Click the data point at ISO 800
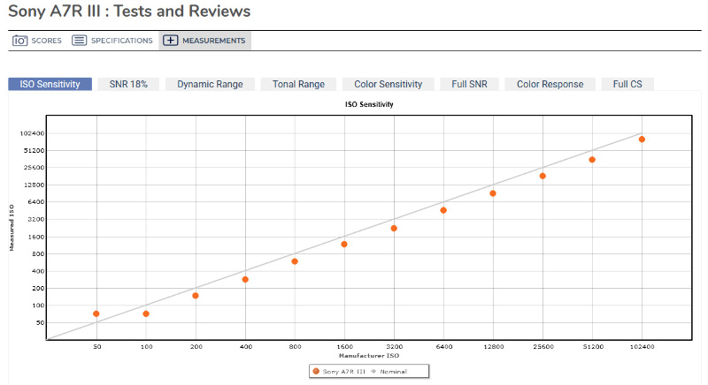The image size is (708, 385). [295, 261]
